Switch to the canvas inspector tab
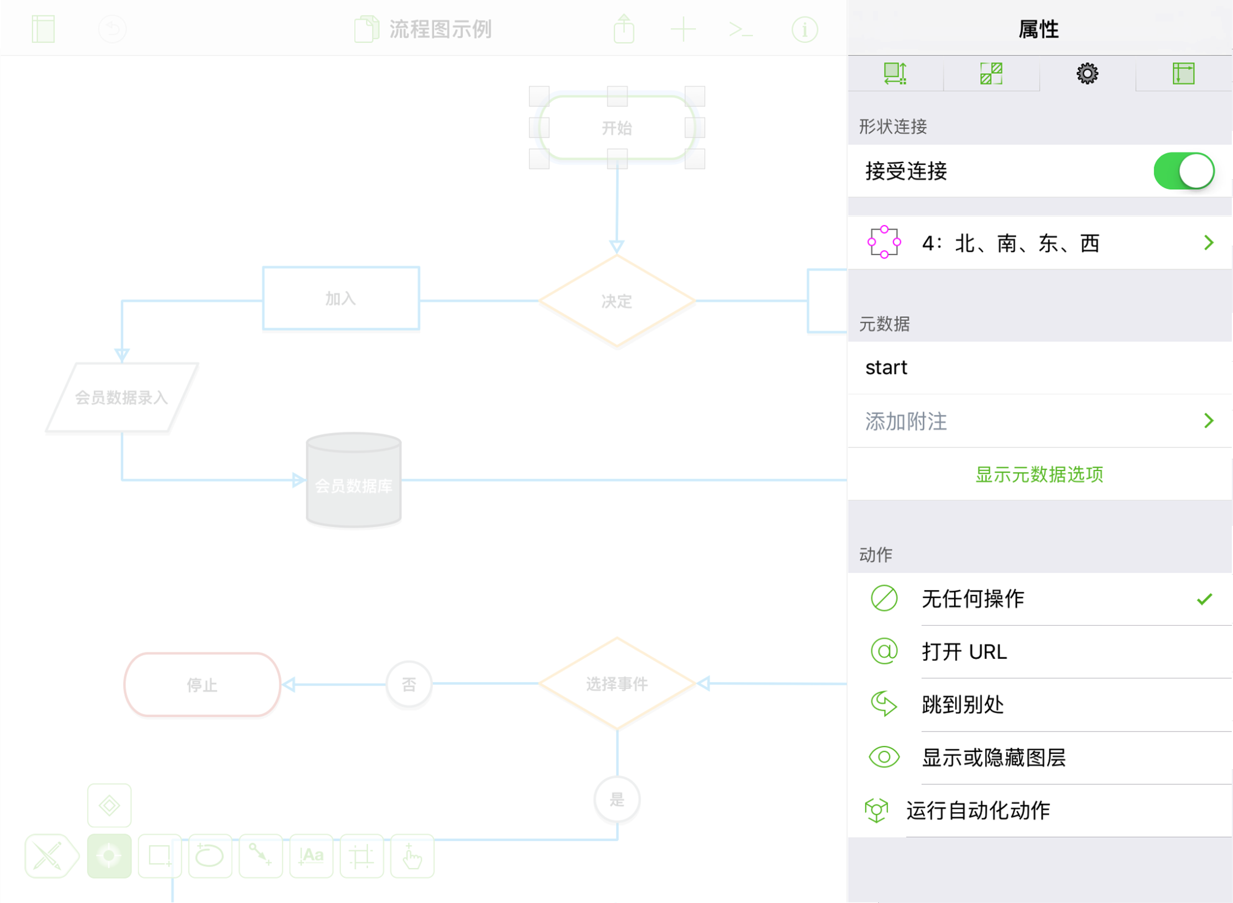Image resolution: width=1233 pixels, height=903 pixels. [x=1183, y=73]
